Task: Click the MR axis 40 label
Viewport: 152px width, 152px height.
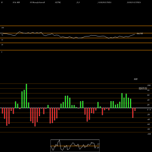Action: point(148,100)
